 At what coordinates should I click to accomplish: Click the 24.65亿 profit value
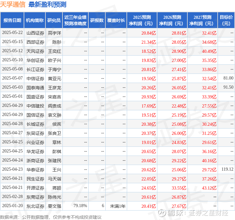click(149, 188)
